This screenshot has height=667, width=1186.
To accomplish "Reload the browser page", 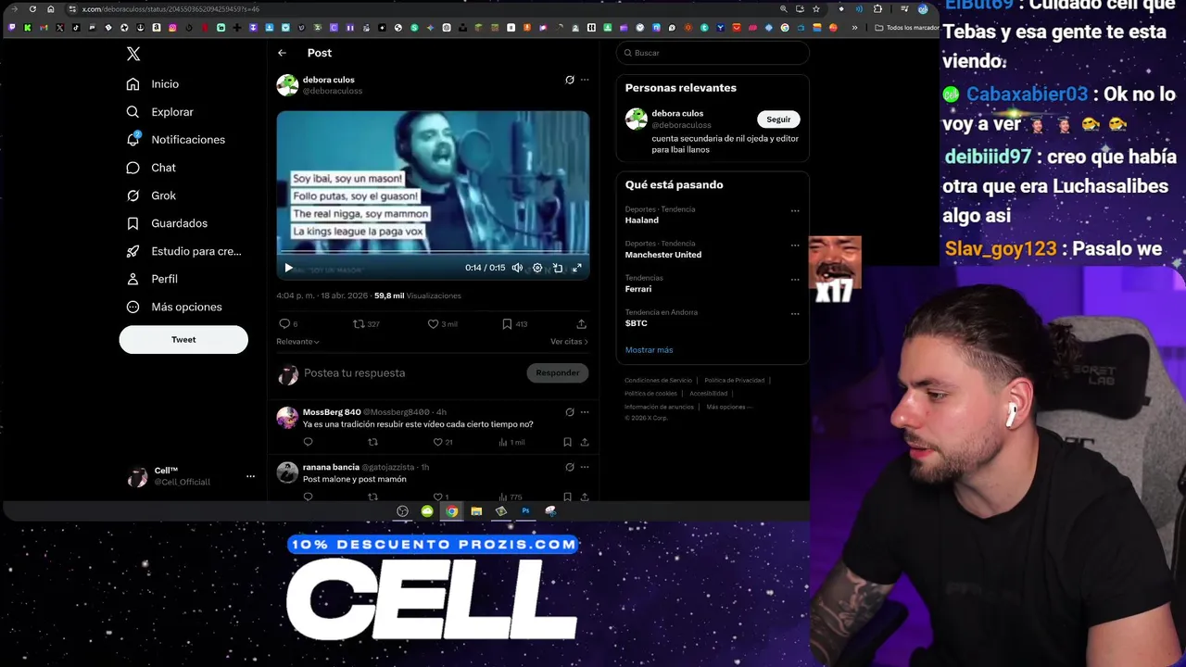I will coord(32,9).
